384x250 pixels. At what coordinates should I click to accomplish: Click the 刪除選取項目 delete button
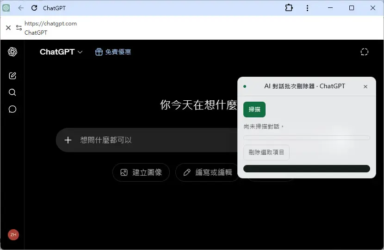coord(266,152)
